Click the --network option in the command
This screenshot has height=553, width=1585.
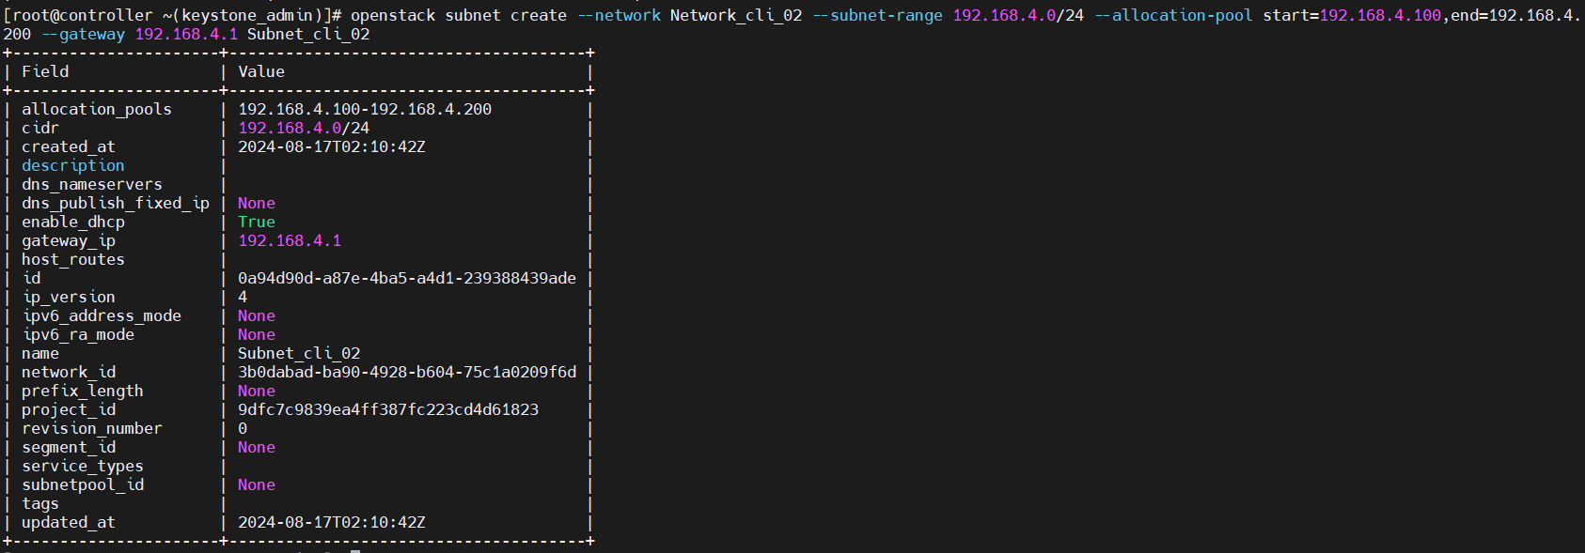619,15
